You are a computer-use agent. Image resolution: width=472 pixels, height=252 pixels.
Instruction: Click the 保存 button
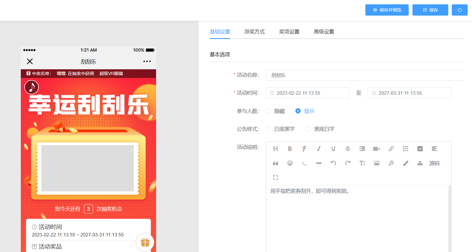click(430, 10)
